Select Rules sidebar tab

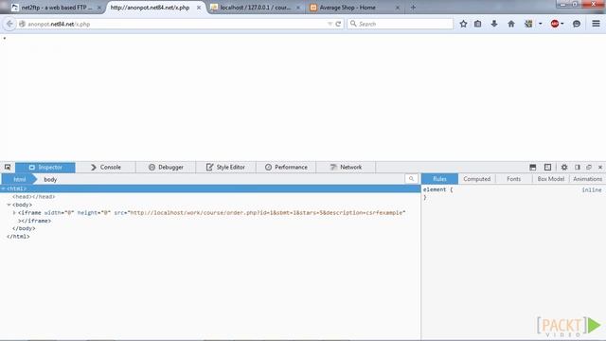(x=439, y=179)
